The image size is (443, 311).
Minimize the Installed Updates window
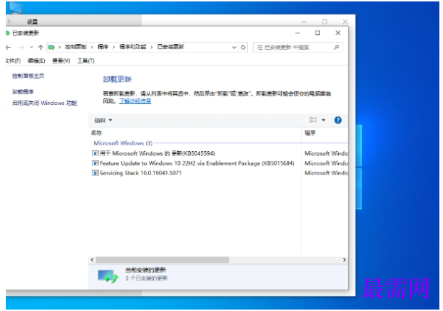298,33
